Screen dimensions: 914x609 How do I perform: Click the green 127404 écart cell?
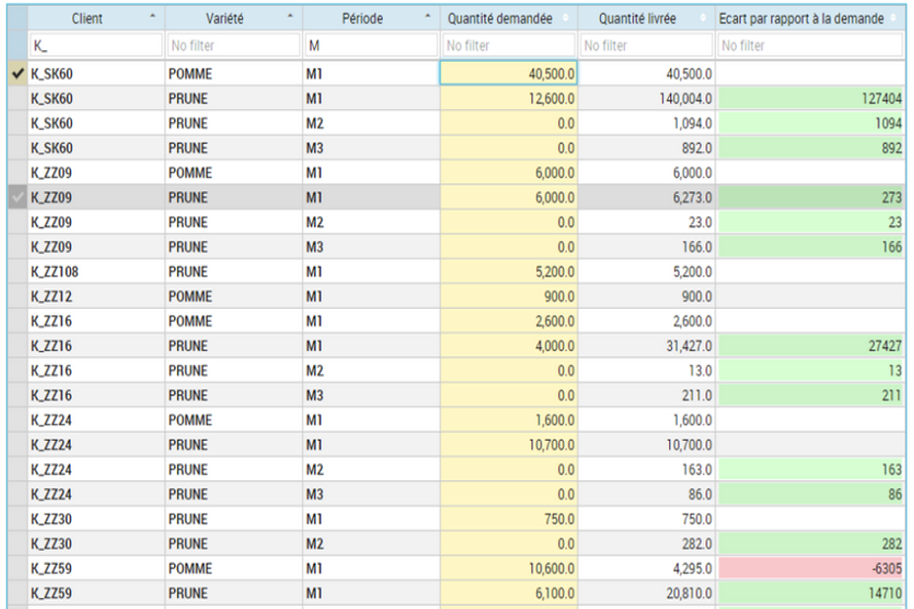pyautogui.click(x=811, y=98)
